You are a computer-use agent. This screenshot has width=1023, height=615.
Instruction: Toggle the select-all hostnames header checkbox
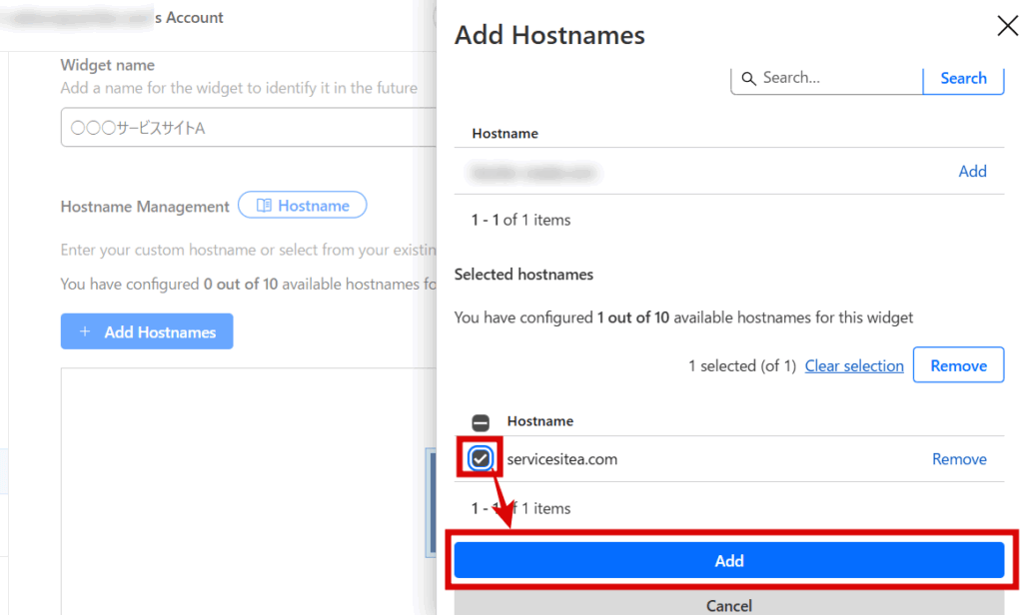point(481,422)
